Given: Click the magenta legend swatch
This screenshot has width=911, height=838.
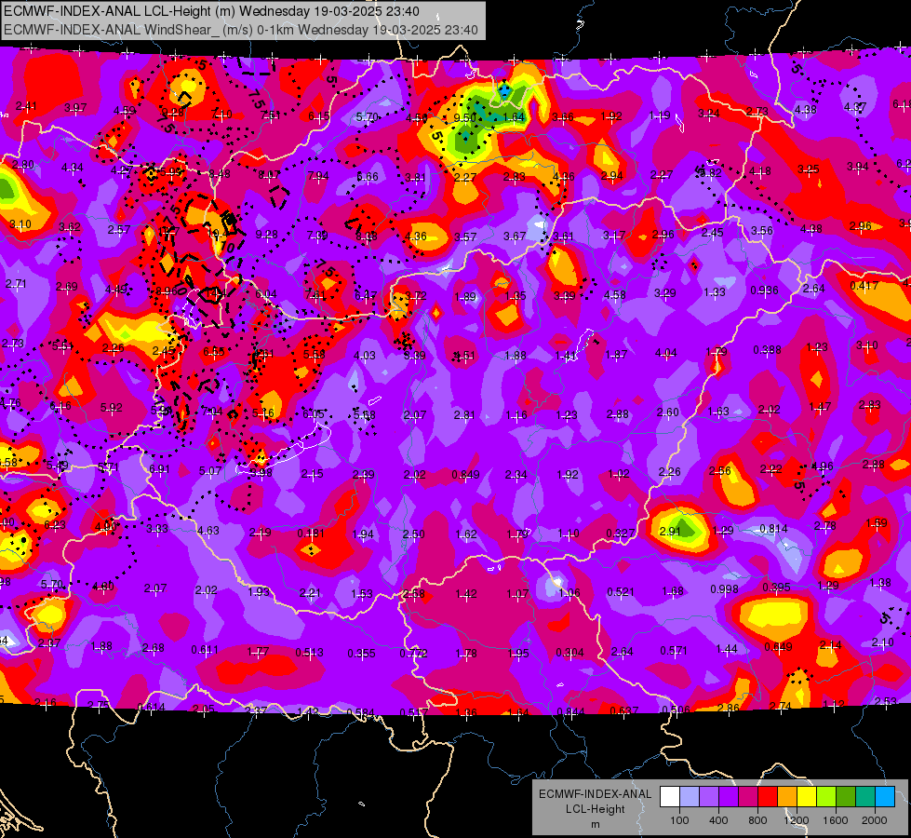Looking at the screenshot, I should pyautogui.click(x=748, y=797).
